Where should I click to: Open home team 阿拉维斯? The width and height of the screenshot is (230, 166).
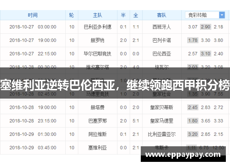point(98,134)
